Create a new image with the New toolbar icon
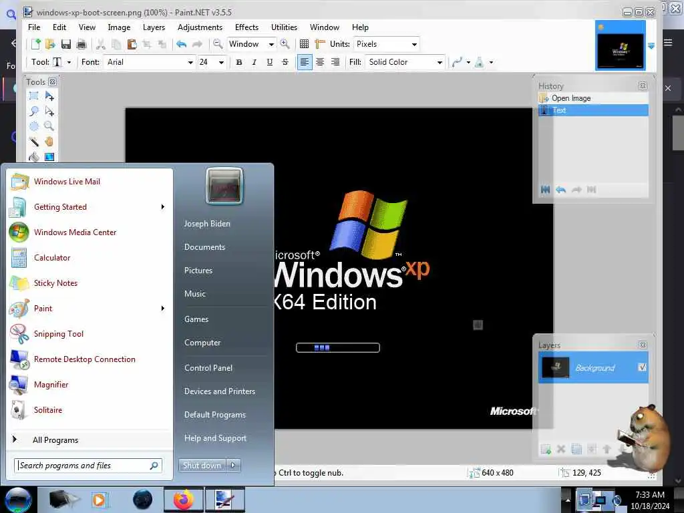Screen dimensions: 684x513 click(x=36, y=44)
